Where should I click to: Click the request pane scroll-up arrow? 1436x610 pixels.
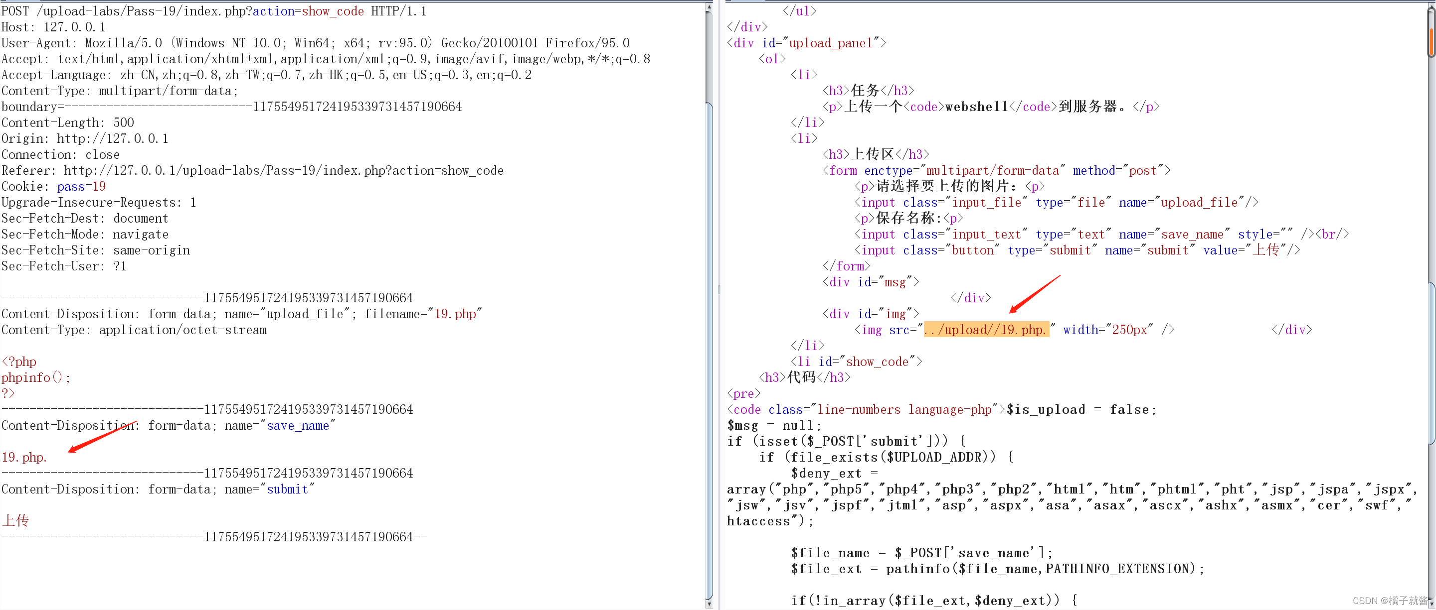709,7
